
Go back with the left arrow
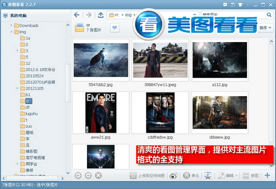pyautogui.click(x=77, y=15)
